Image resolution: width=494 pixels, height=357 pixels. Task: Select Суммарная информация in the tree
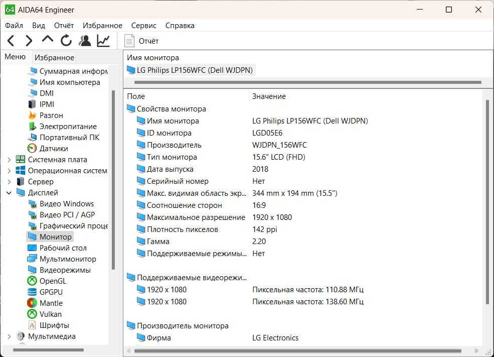(x=67, y=71)
